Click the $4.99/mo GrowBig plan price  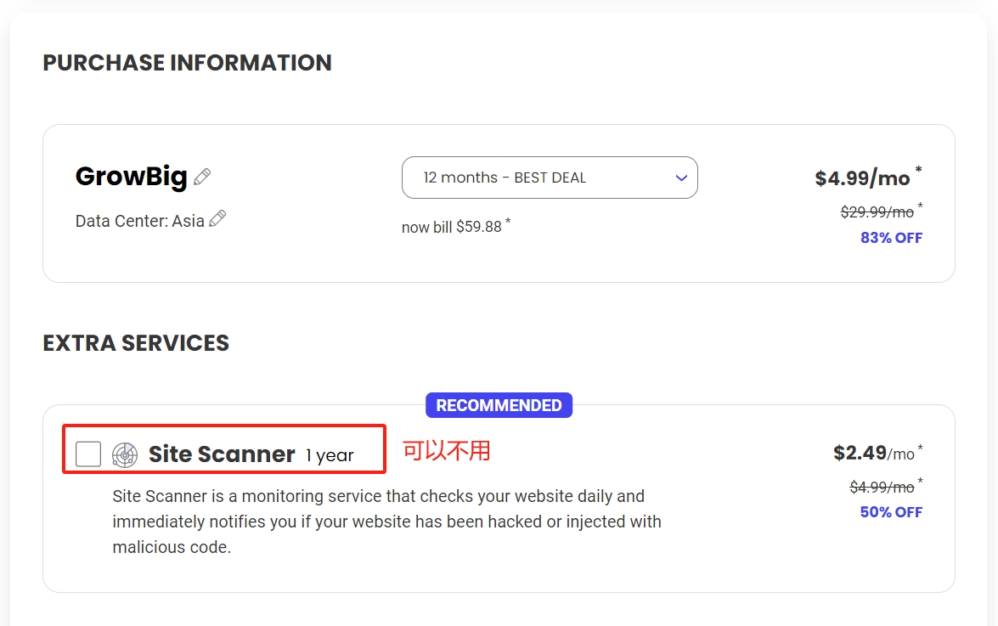tap(862, 178)
